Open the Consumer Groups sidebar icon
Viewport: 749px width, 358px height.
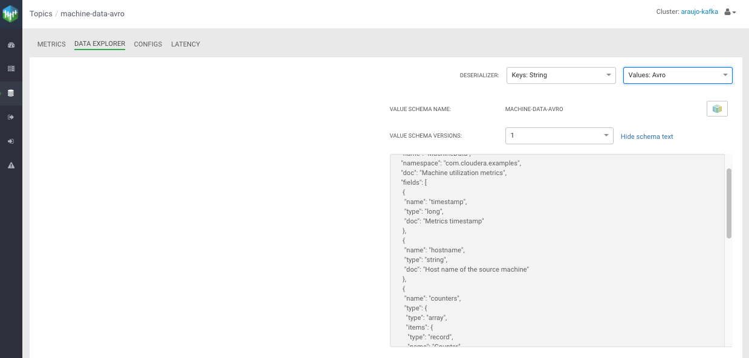11,141
